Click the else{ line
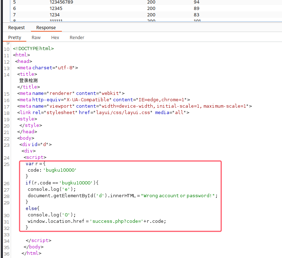The image size is (282, 258). click(x=32, y=208)
